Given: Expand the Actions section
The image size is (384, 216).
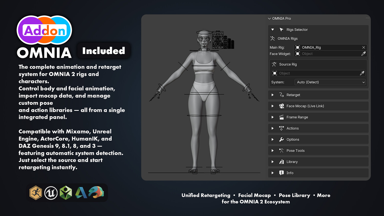Looking at the screenshot, I should tap(273, 128).
